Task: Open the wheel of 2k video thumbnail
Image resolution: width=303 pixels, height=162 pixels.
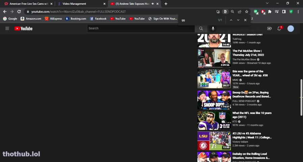Action: [214, 79]
